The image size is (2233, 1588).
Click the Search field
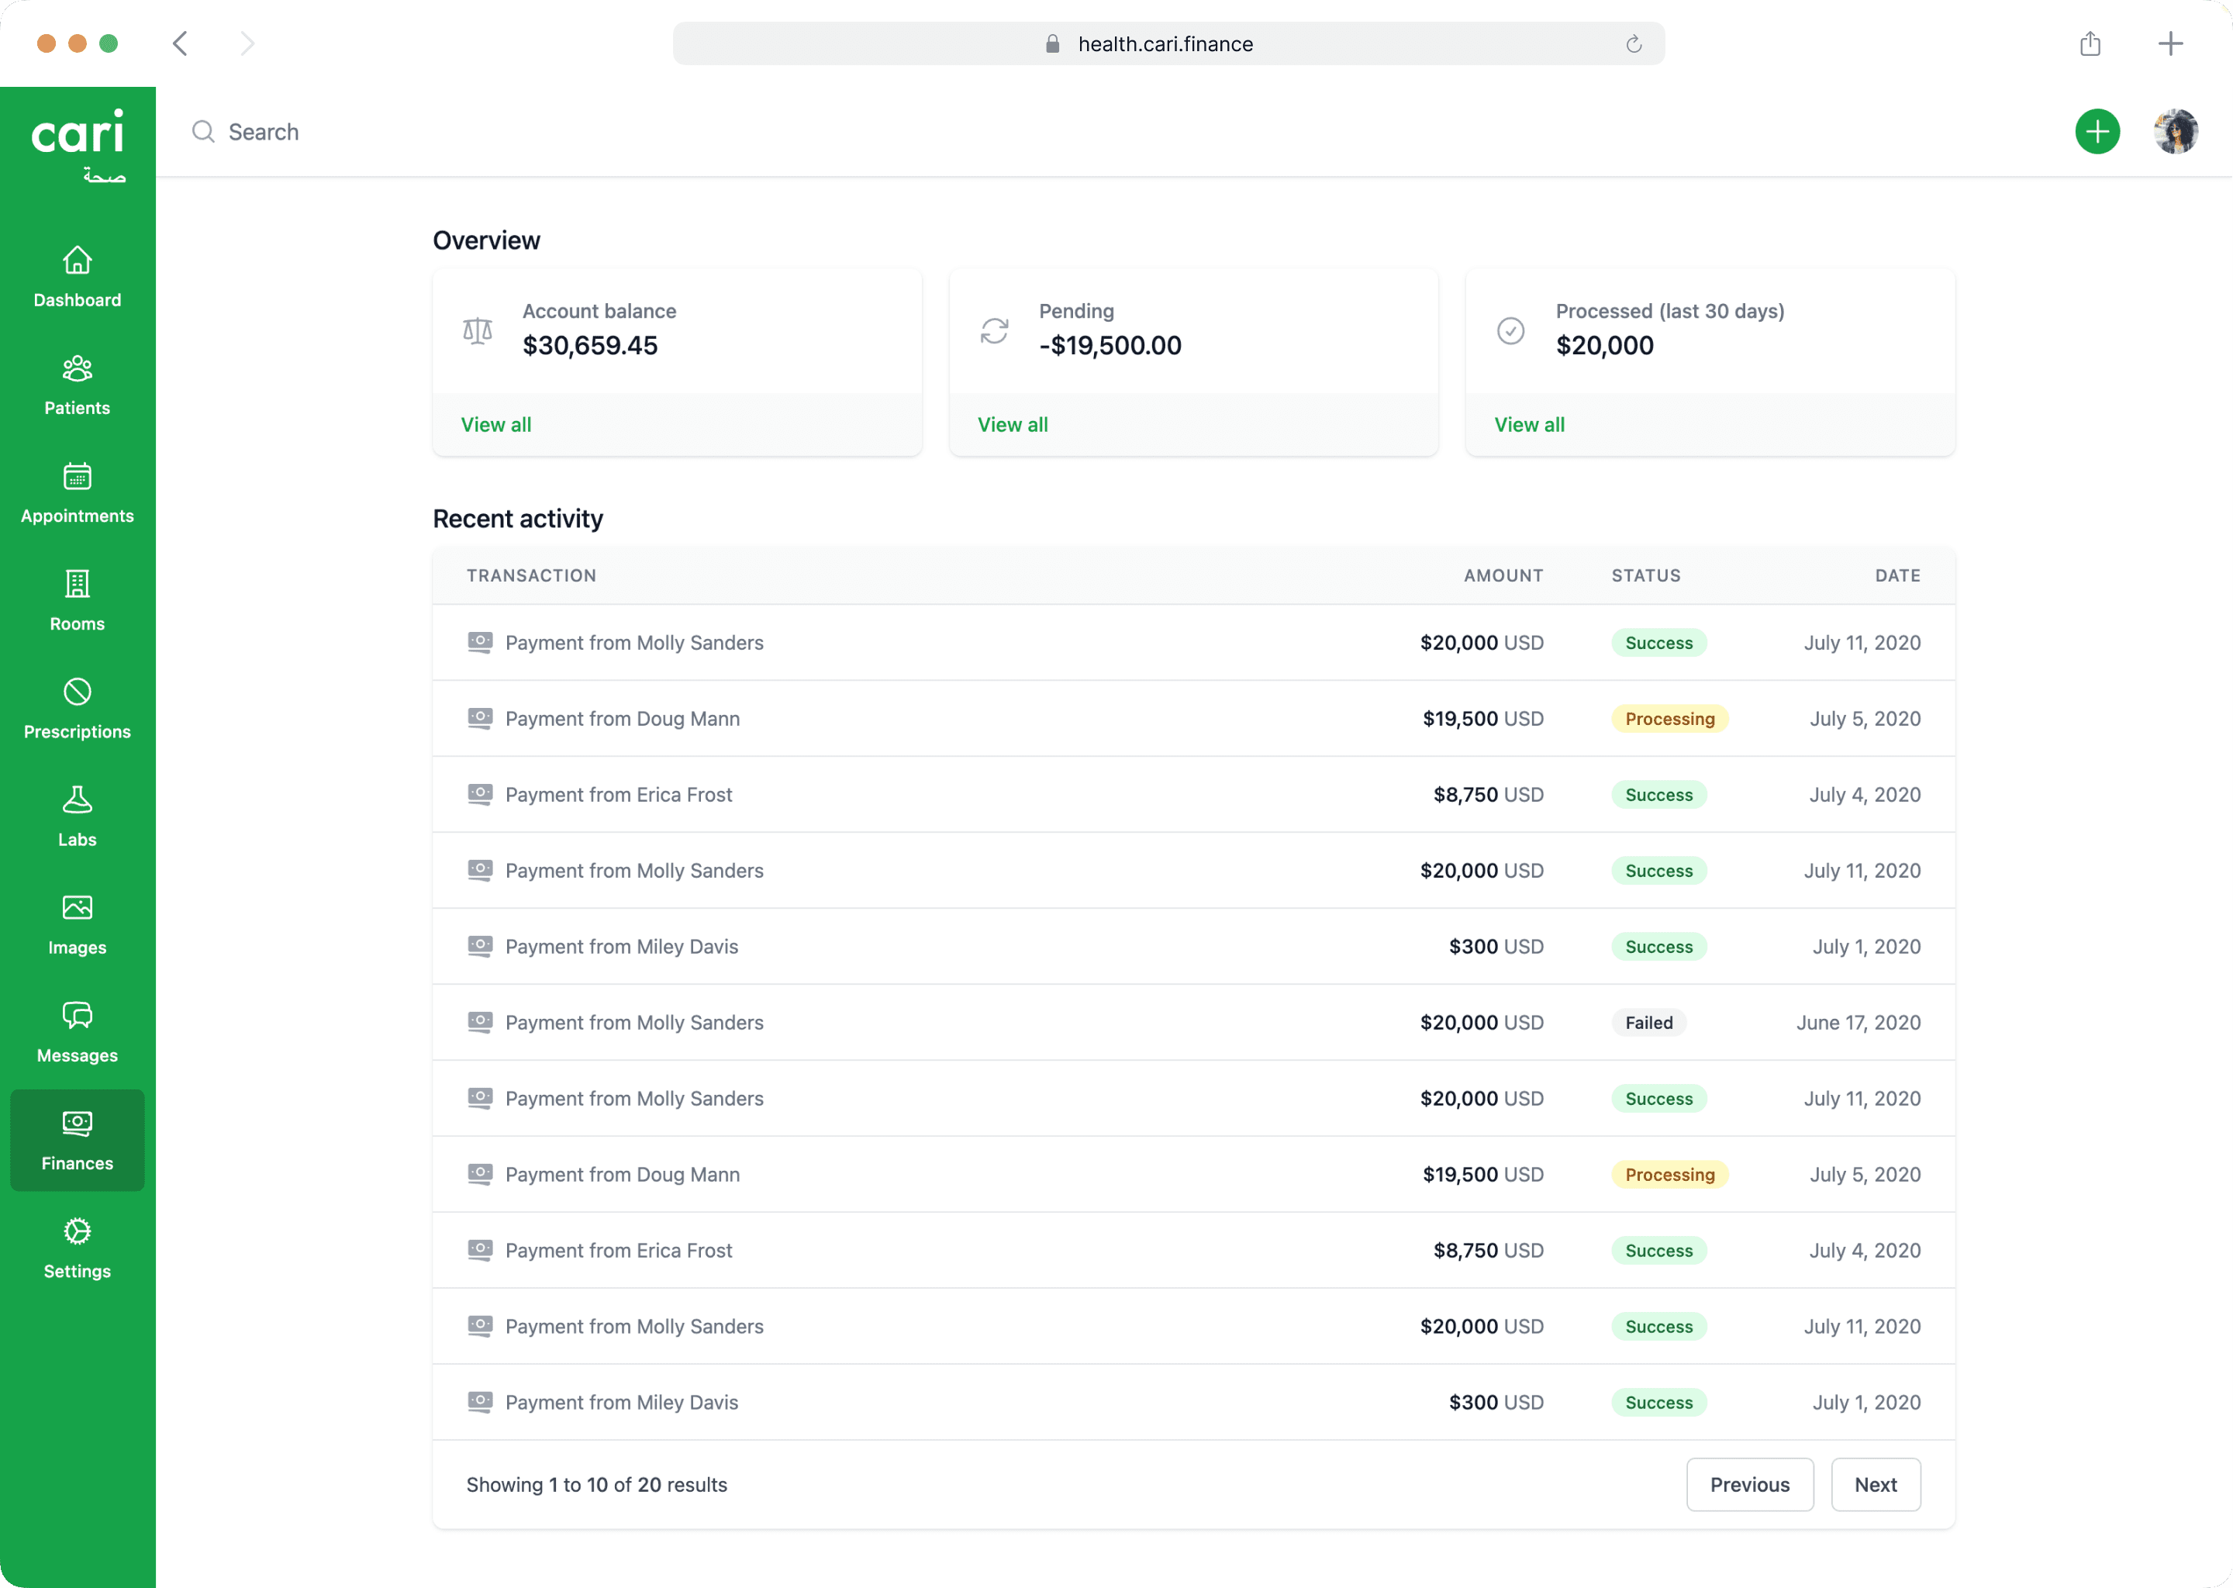pos(264,131)
